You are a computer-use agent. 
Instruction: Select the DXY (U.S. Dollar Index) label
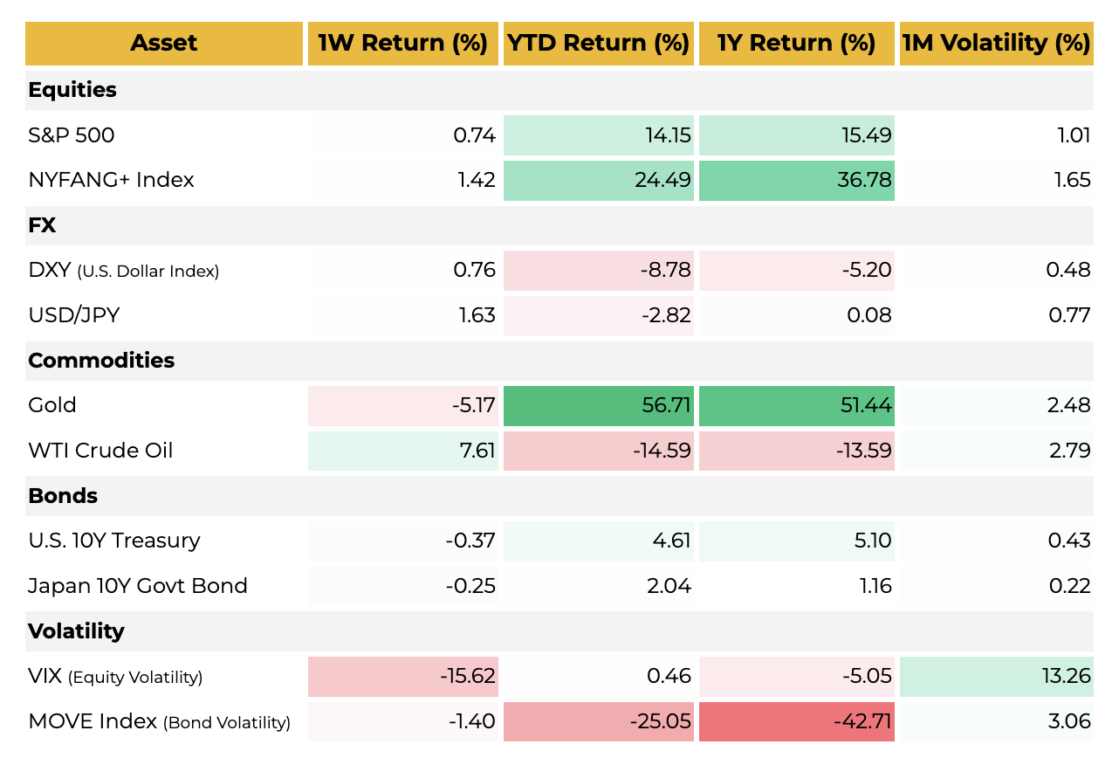pos(124,271)
